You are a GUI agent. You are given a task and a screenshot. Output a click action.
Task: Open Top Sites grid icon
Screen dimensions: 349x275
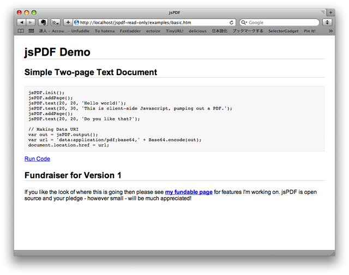(x=31, y=31)
